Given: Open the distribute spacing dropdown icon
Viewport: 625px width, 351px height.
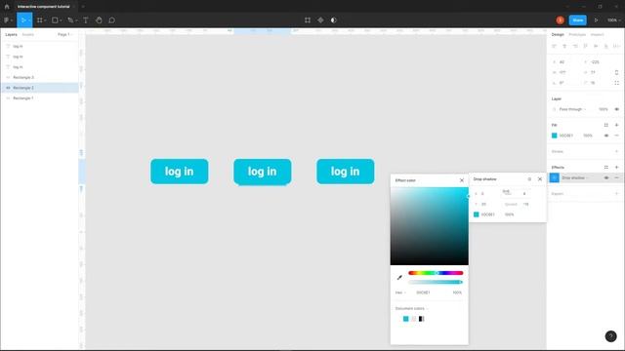Looking at the screenshot, I should click(616, 46).
